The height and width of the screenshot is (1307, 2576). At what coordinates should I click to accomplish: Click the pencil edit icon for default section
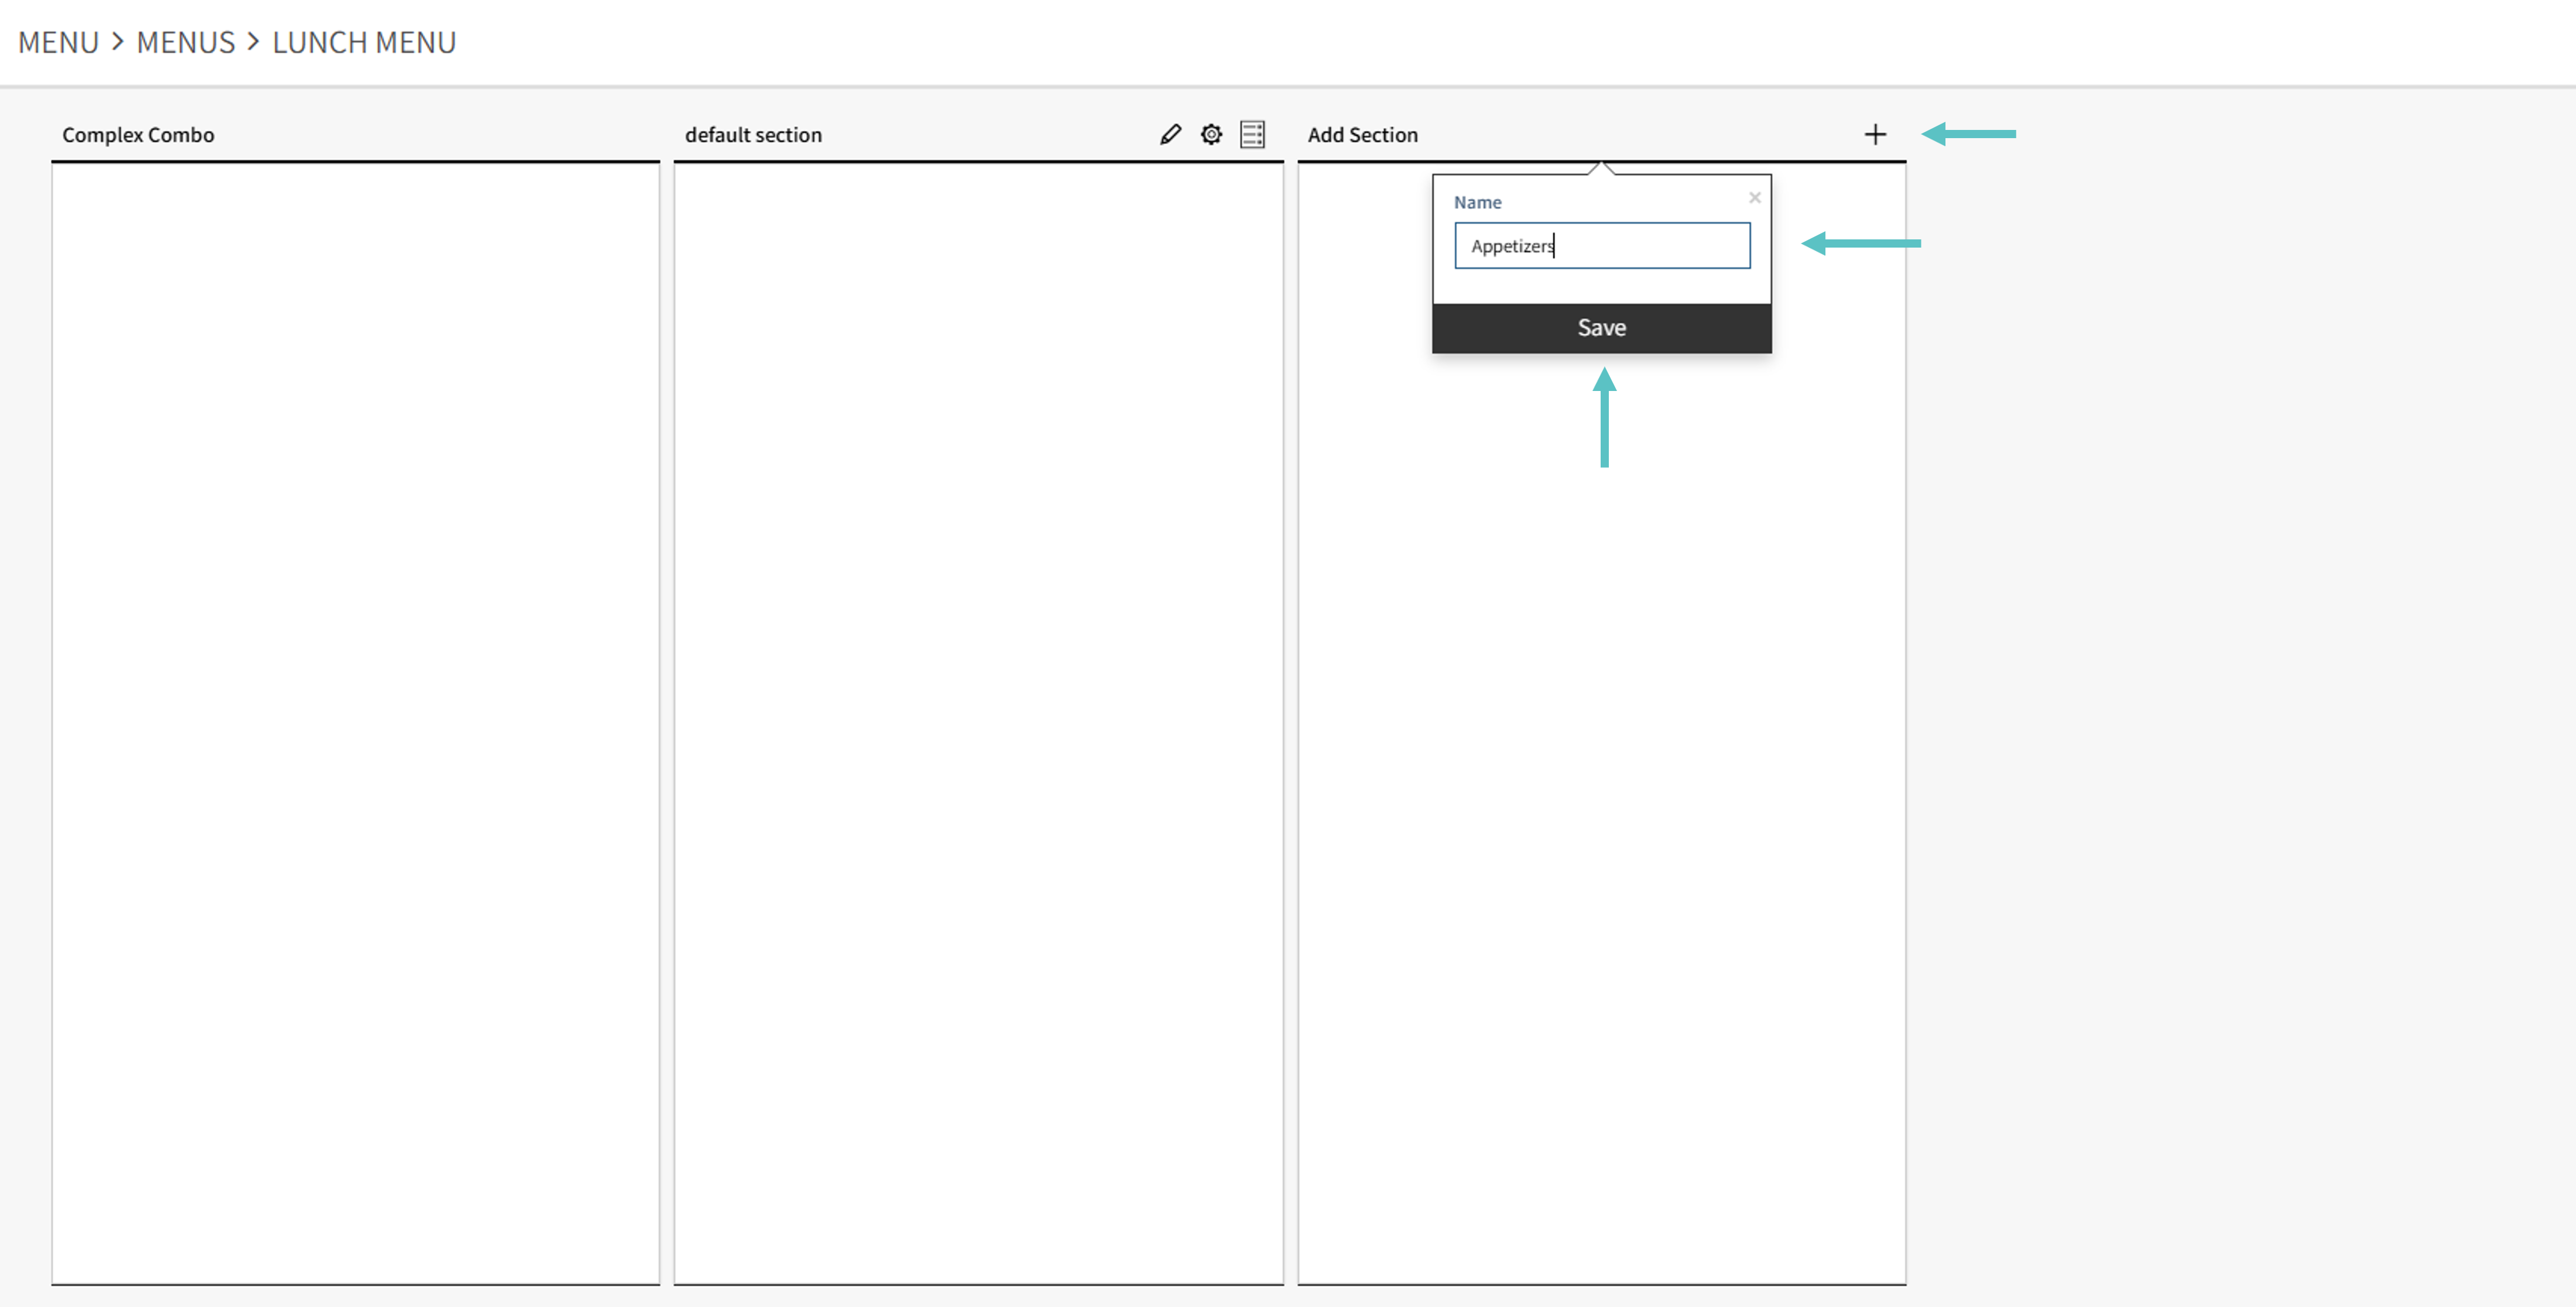[x=1170, y=134]
